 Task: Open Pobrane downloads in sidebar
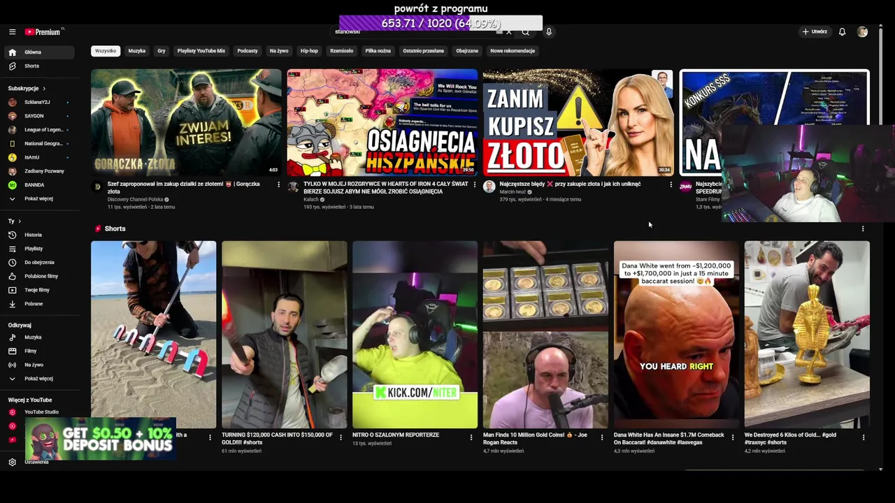38,304
